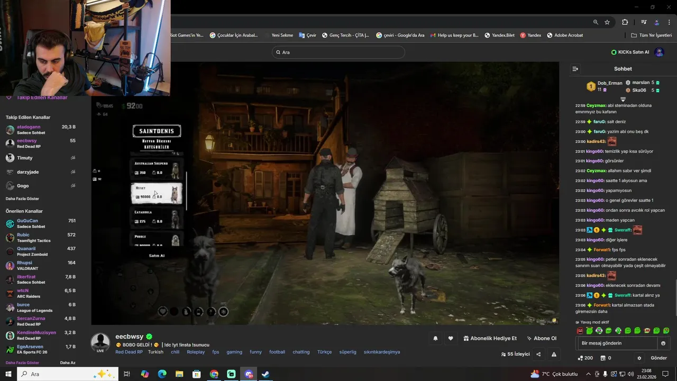This screenshot has height=381, width=677.
Task: Open the KICKs points balance showing 200
Action: click(585, 358)
